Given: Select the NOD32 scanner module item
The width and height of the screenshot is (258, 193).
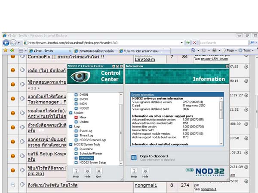Looking at the screenshot, I should coord(84,109).
